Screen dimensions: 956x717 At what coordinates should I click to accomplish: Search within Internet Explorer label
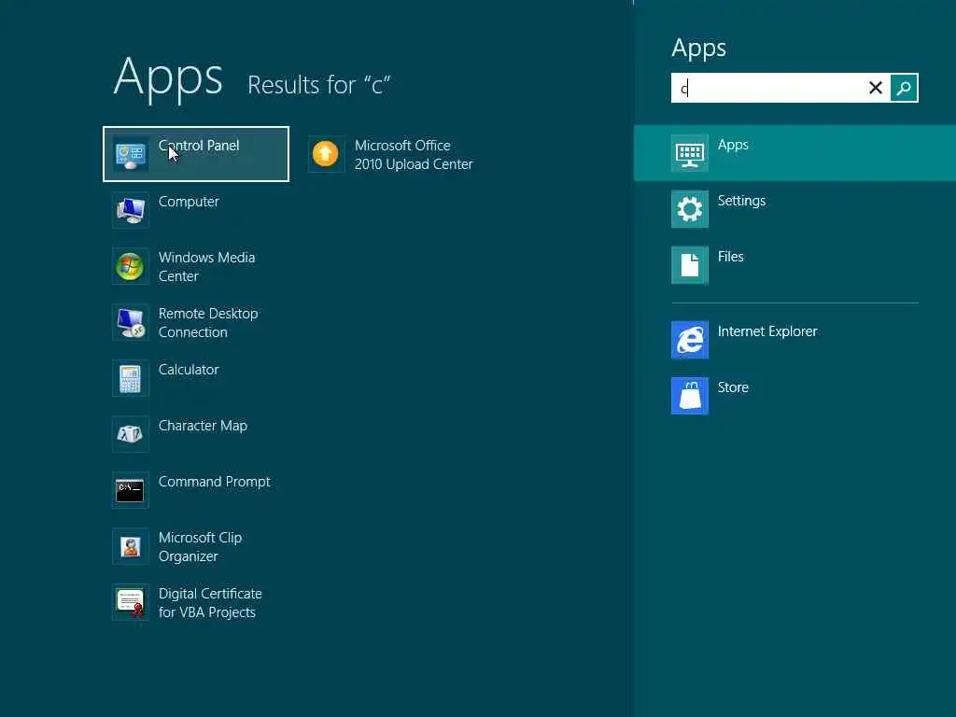(767, 331)
